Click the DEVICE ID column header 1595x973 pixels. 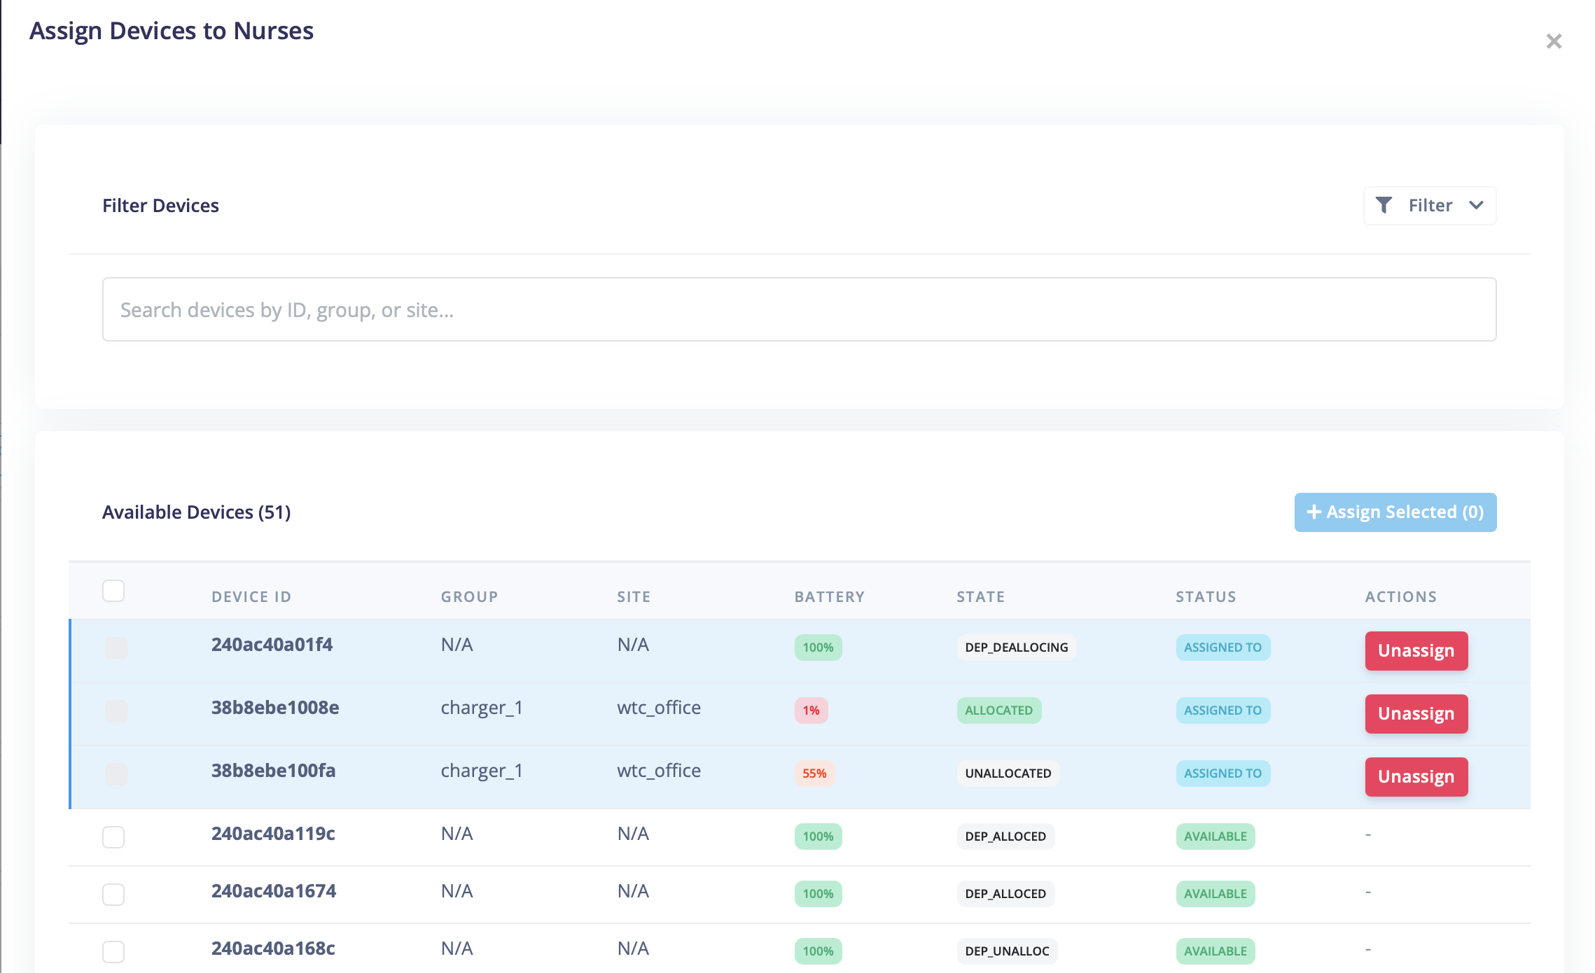tap(251, 597)
